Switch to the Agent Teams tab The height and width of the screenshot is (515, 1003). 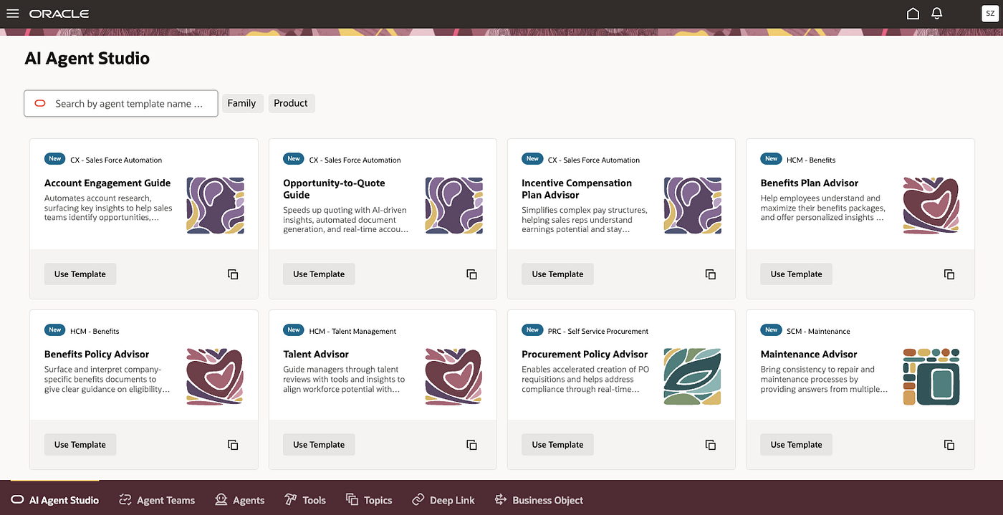157,500
